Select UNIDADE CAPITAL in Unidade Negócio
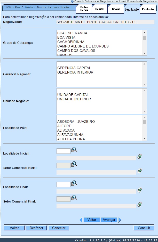Viewport: 158px width, 242px height. coord(73,95)
